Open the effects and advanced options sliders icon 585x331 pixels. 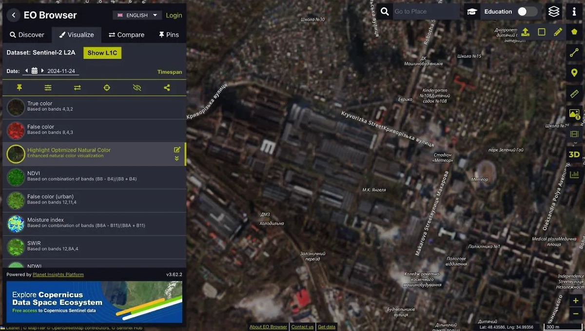pos(48,88)
